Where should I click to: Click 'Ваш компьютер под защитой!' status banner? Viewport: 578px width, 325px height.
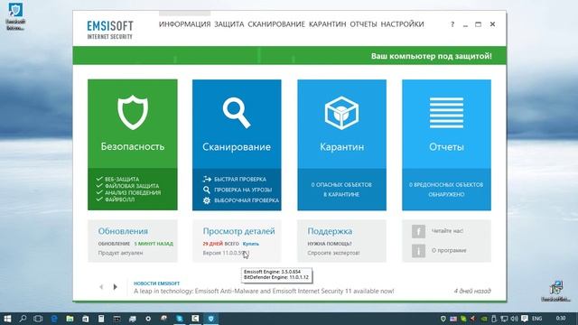pyautogui.click(x=432, y=56)
